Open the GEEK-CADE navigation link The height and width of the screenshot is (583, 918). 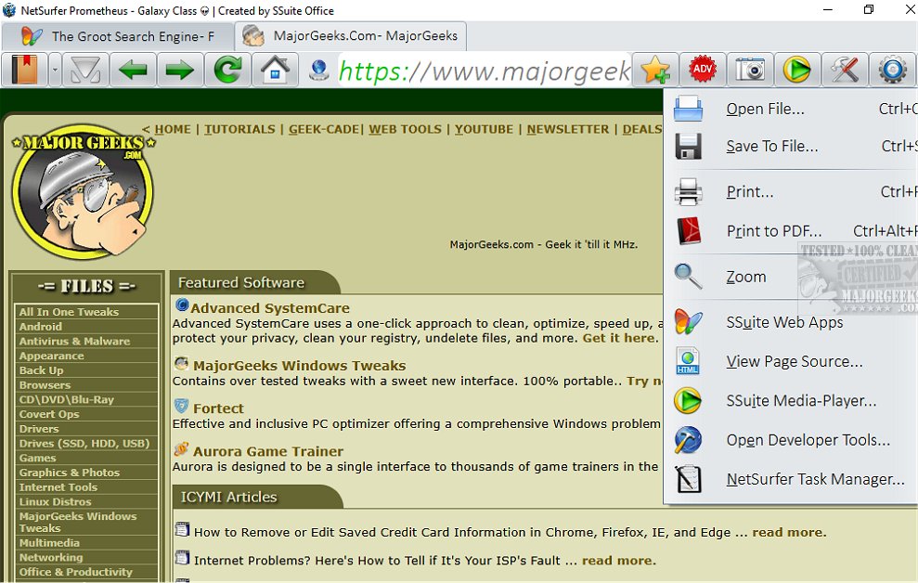pyautogui.click(x=324, y=129)
